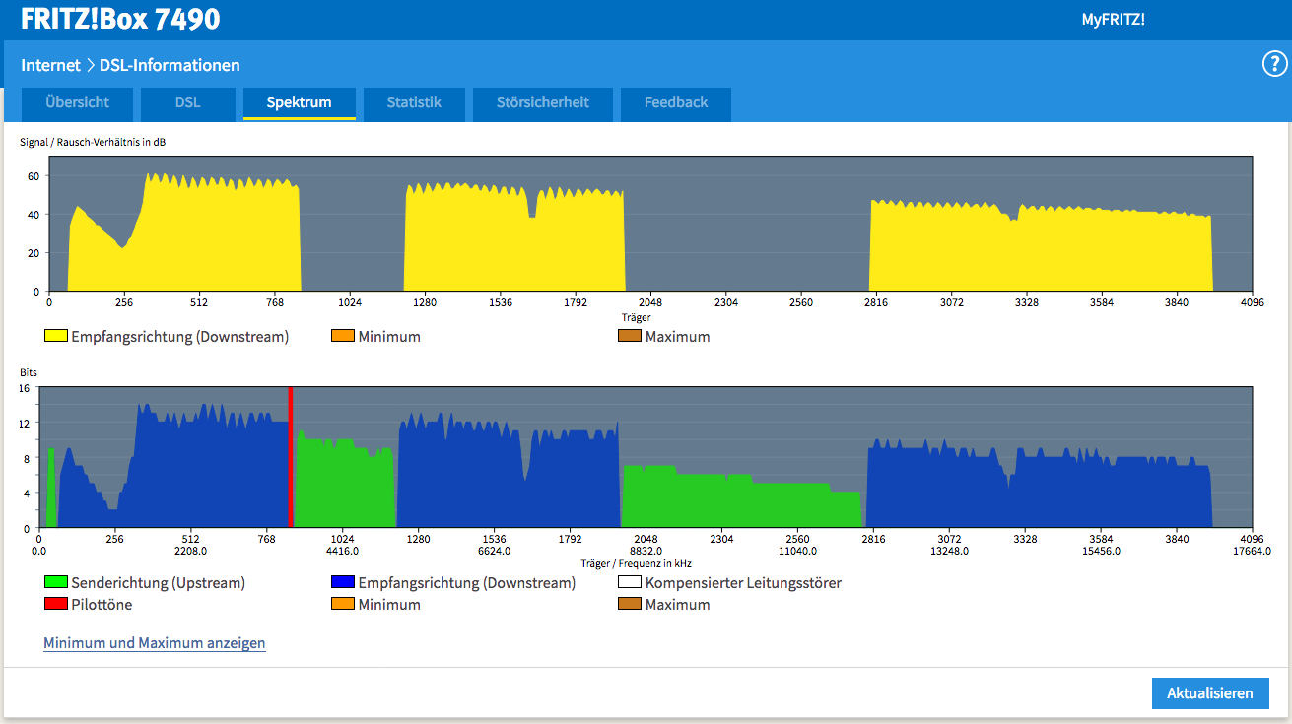The height and width of the screenshot is (724, 1292).
Task: Click the red Pilottöne legend swatch
Action: click(x=55, y=604)
